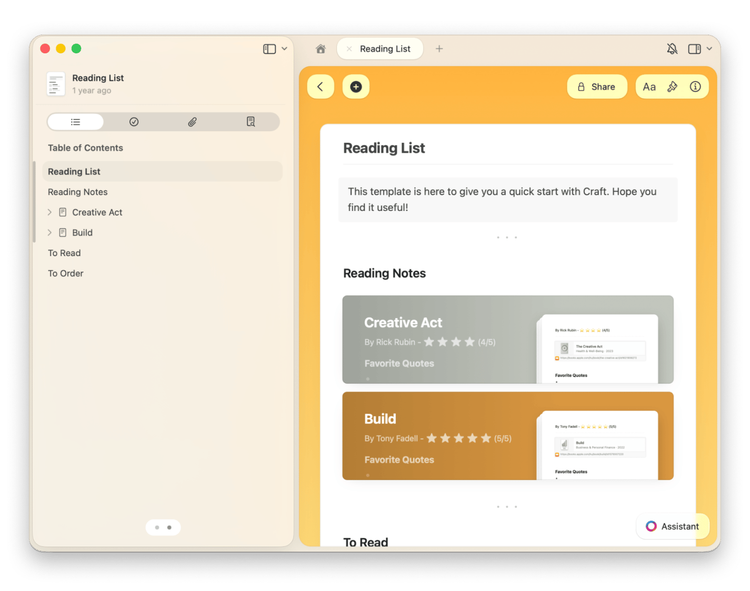Expand the Creative Act entry
Image resolution: width=750 pixels, height=591 pixels.
[x=50, y=212]
